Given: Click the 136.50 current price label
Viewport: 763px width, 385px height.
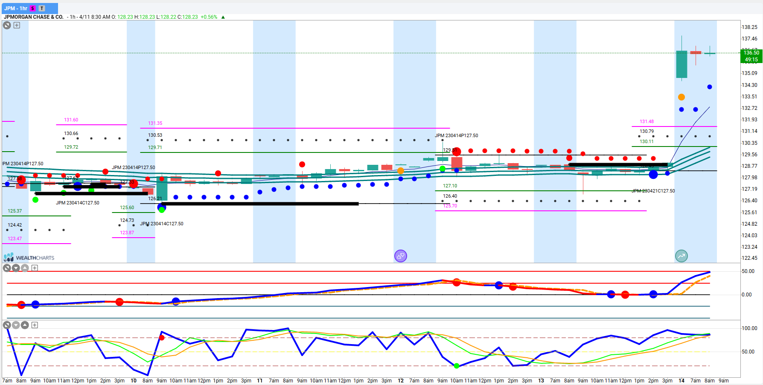Looking at the screenshot, I should click(x=751, y=53).
